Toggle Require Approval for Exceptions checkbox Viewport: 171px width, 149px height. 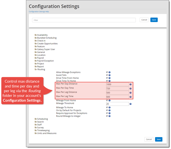[x=107, y=113]
